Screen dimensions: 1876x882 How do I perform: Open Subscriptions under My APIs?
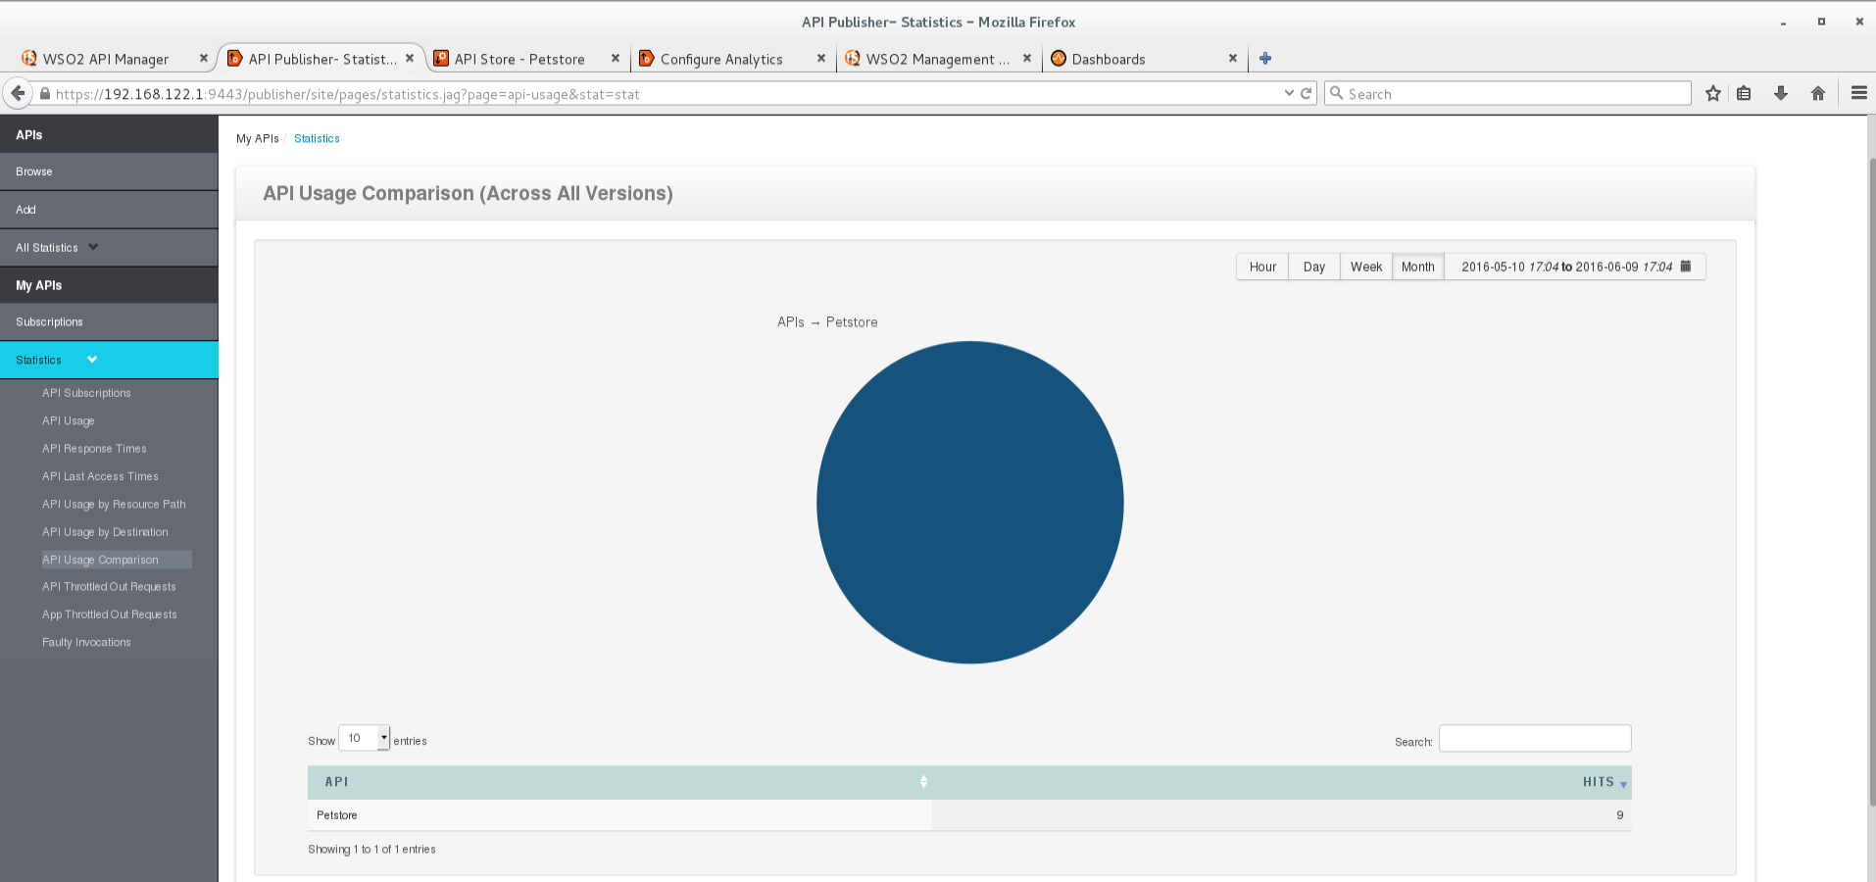coord(109,322)
